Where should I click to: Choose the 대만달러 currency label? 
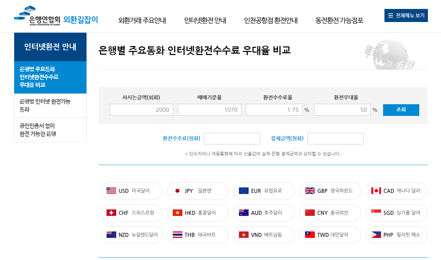[x=339, y=235]
